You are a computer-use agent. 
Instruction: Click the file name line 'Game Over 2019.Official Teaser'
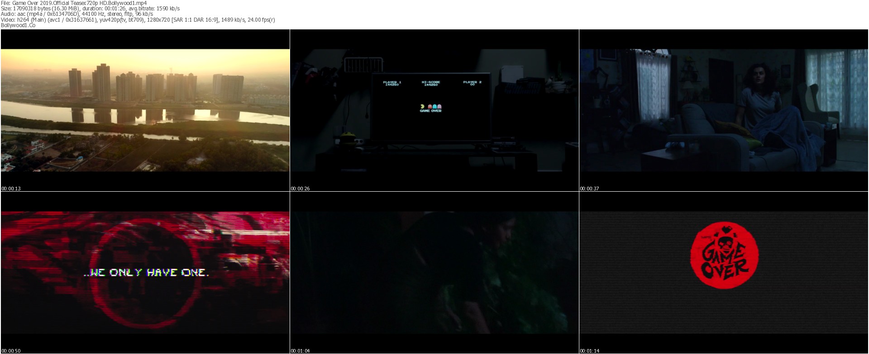click(74, 3)
